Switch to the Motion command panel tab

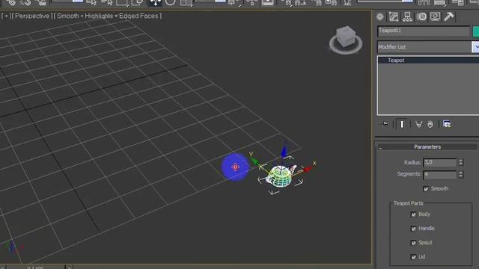[422, 16]
